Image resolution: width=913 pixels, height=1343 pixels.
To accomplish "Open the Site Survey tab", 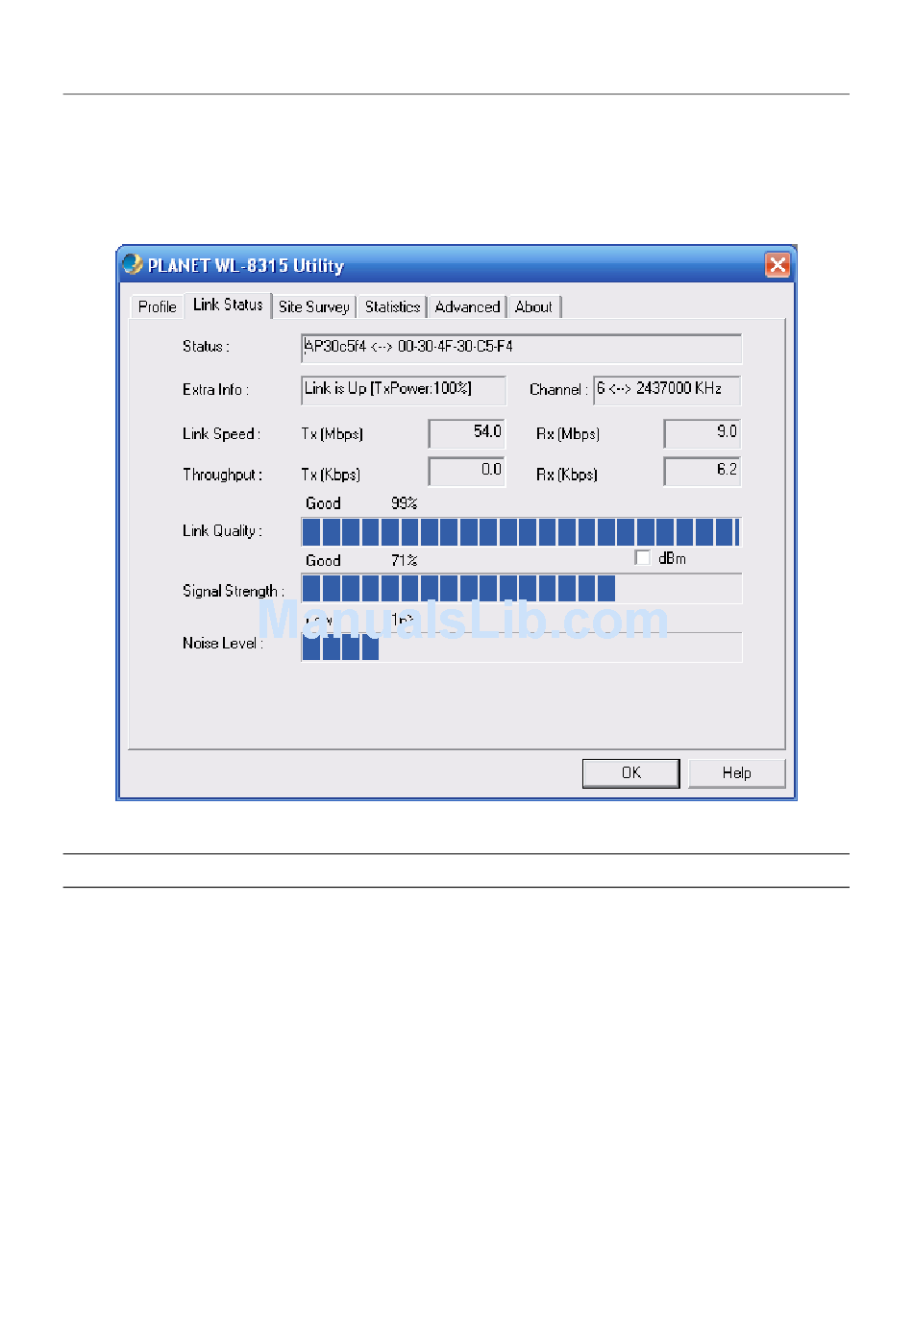I will (314, 306).
